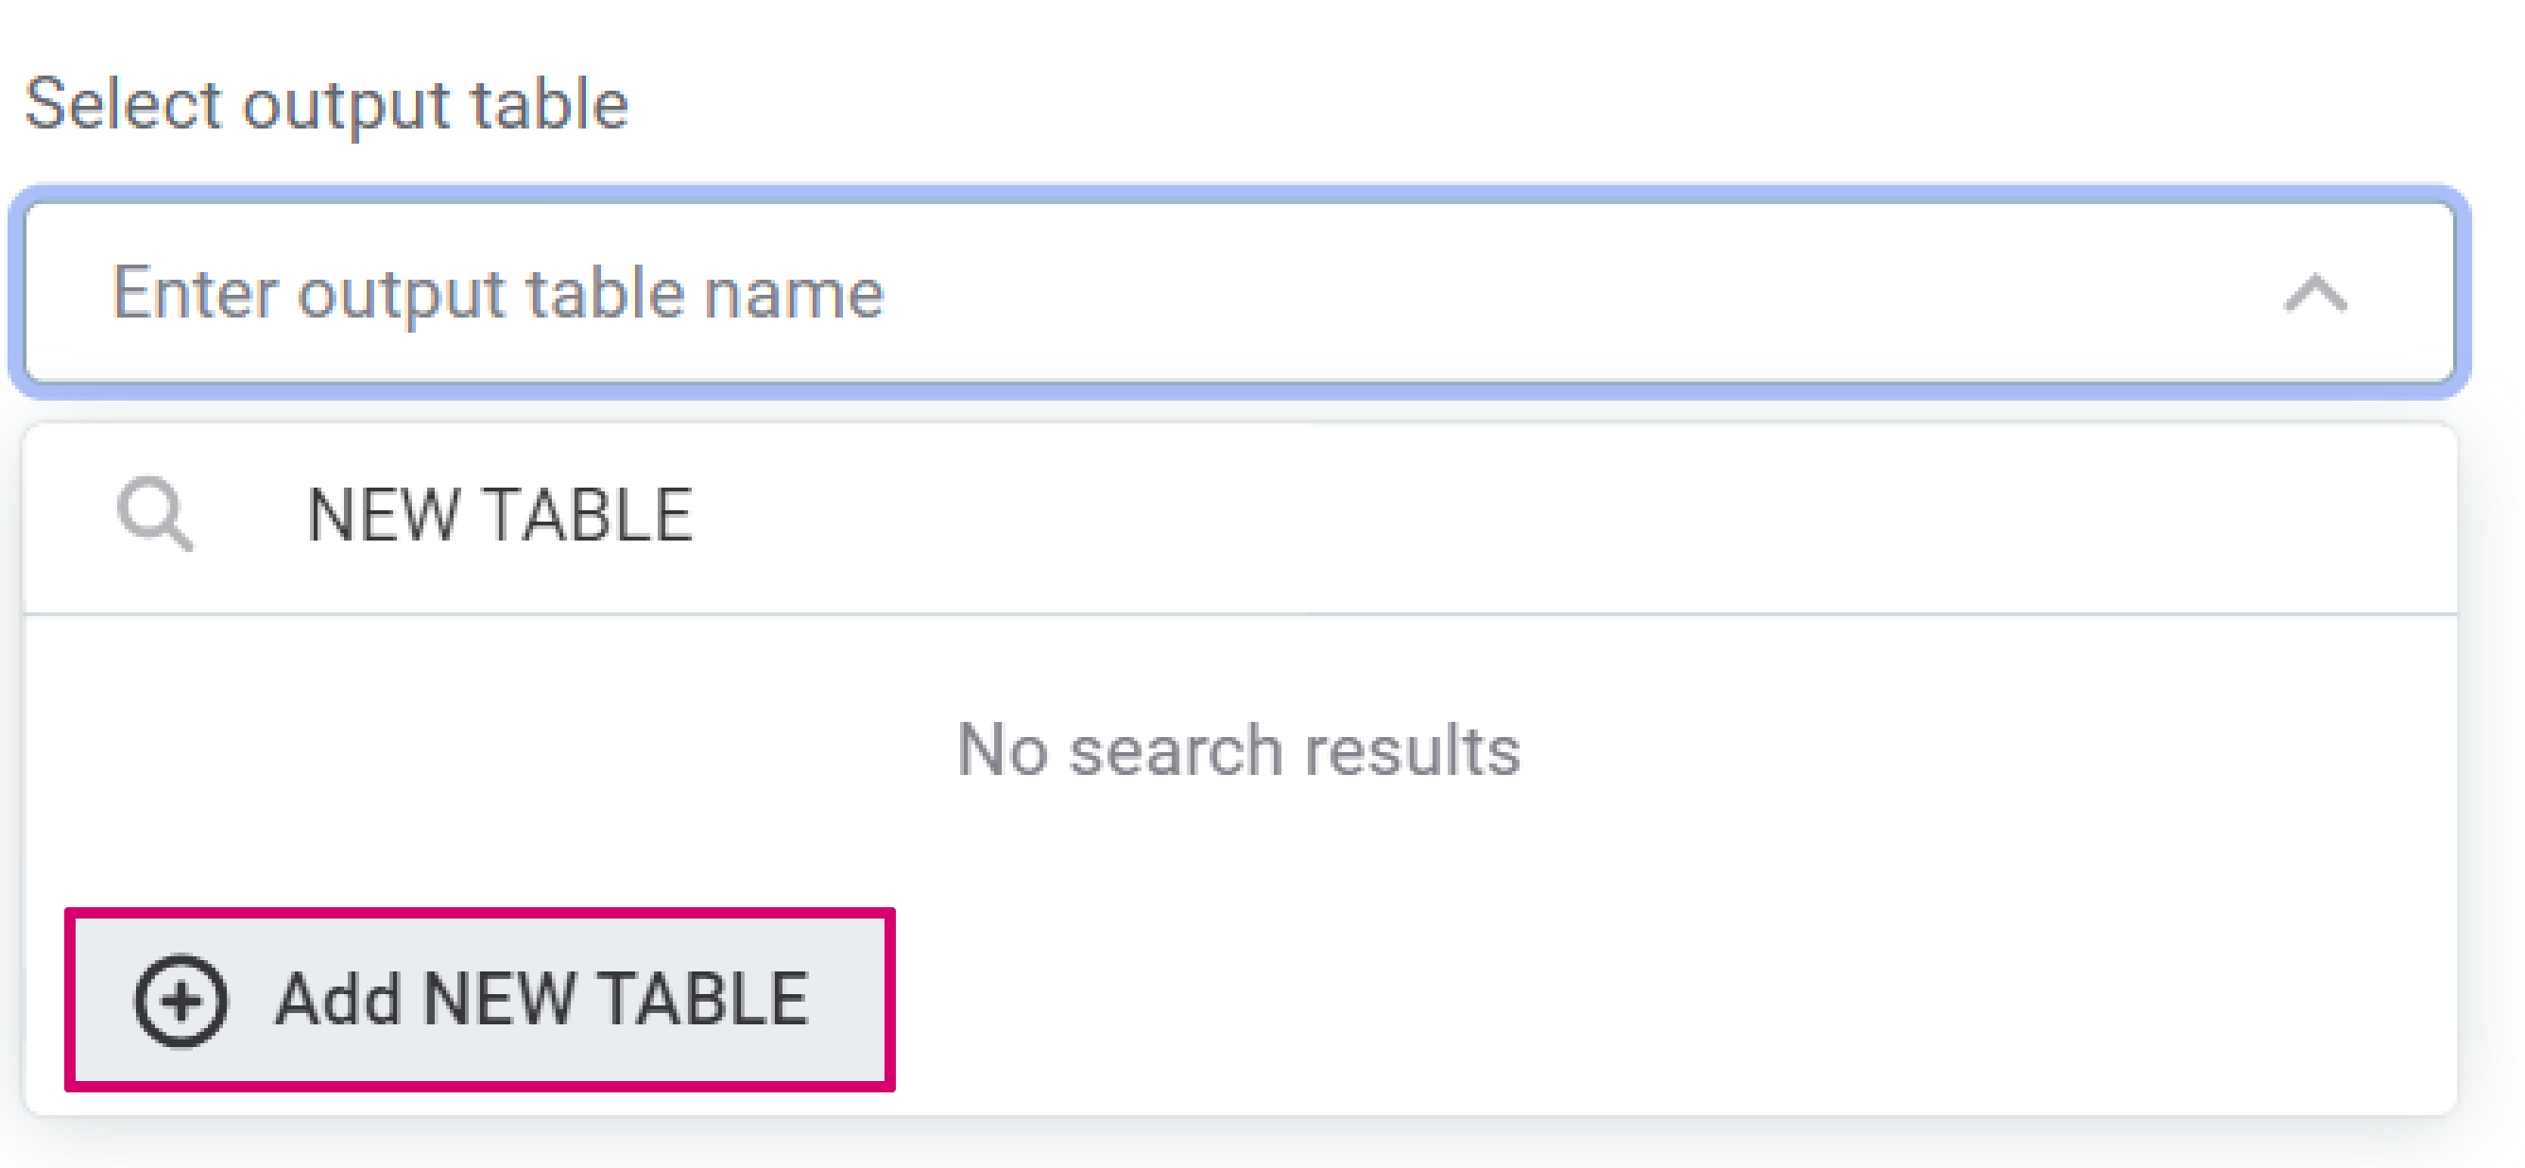The height and width of the screenshot is (1168, 2525).
Task: Click the magnifier search icon
Action: (x=154, y=514)
